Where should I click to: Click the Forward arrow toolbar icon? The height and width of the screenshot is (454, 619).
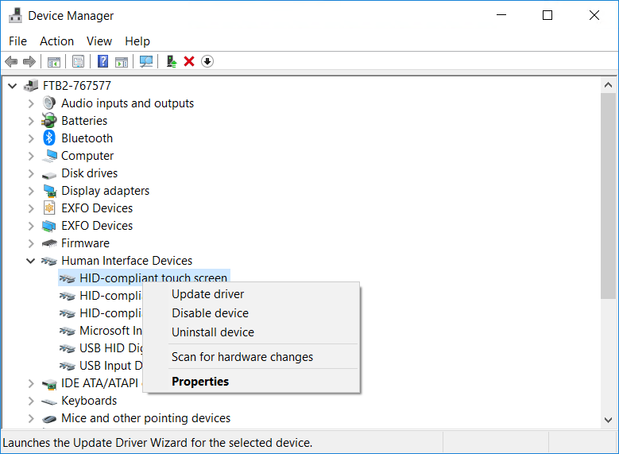(x=29, y=62)
